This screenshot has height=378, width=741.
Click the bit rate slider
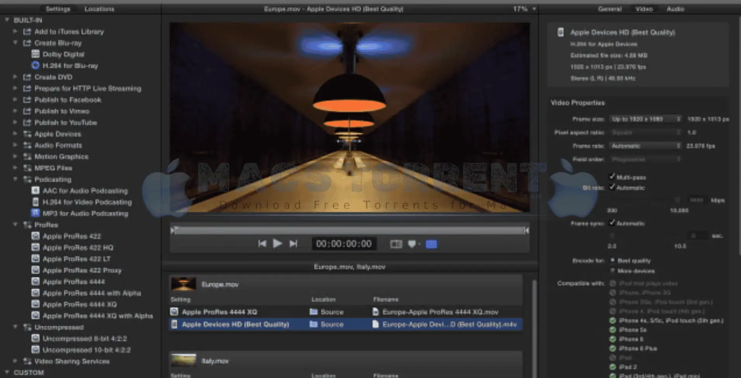click(644, 201)
